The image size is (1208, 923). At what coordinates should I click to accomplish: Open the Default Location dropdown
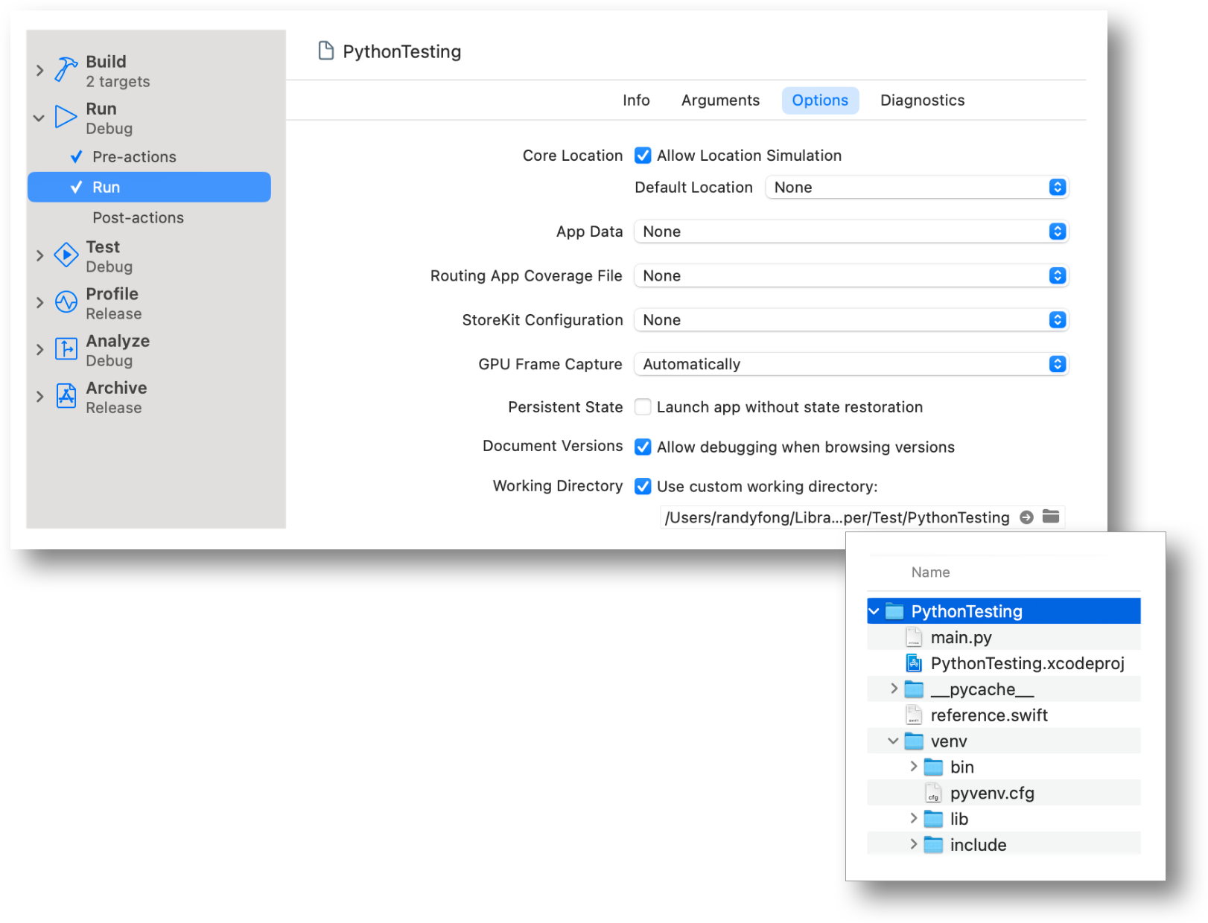point(917,188)
